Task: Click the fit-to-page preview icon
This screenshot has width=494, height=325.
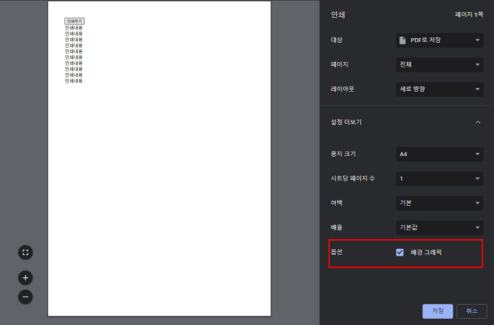Action: (25, 252)
